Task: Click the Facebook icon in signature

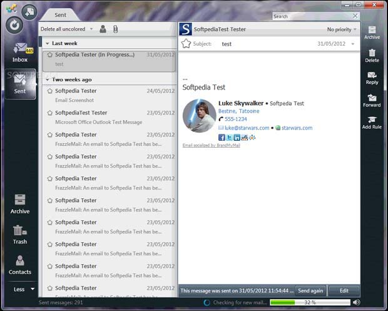Action: 222,138
